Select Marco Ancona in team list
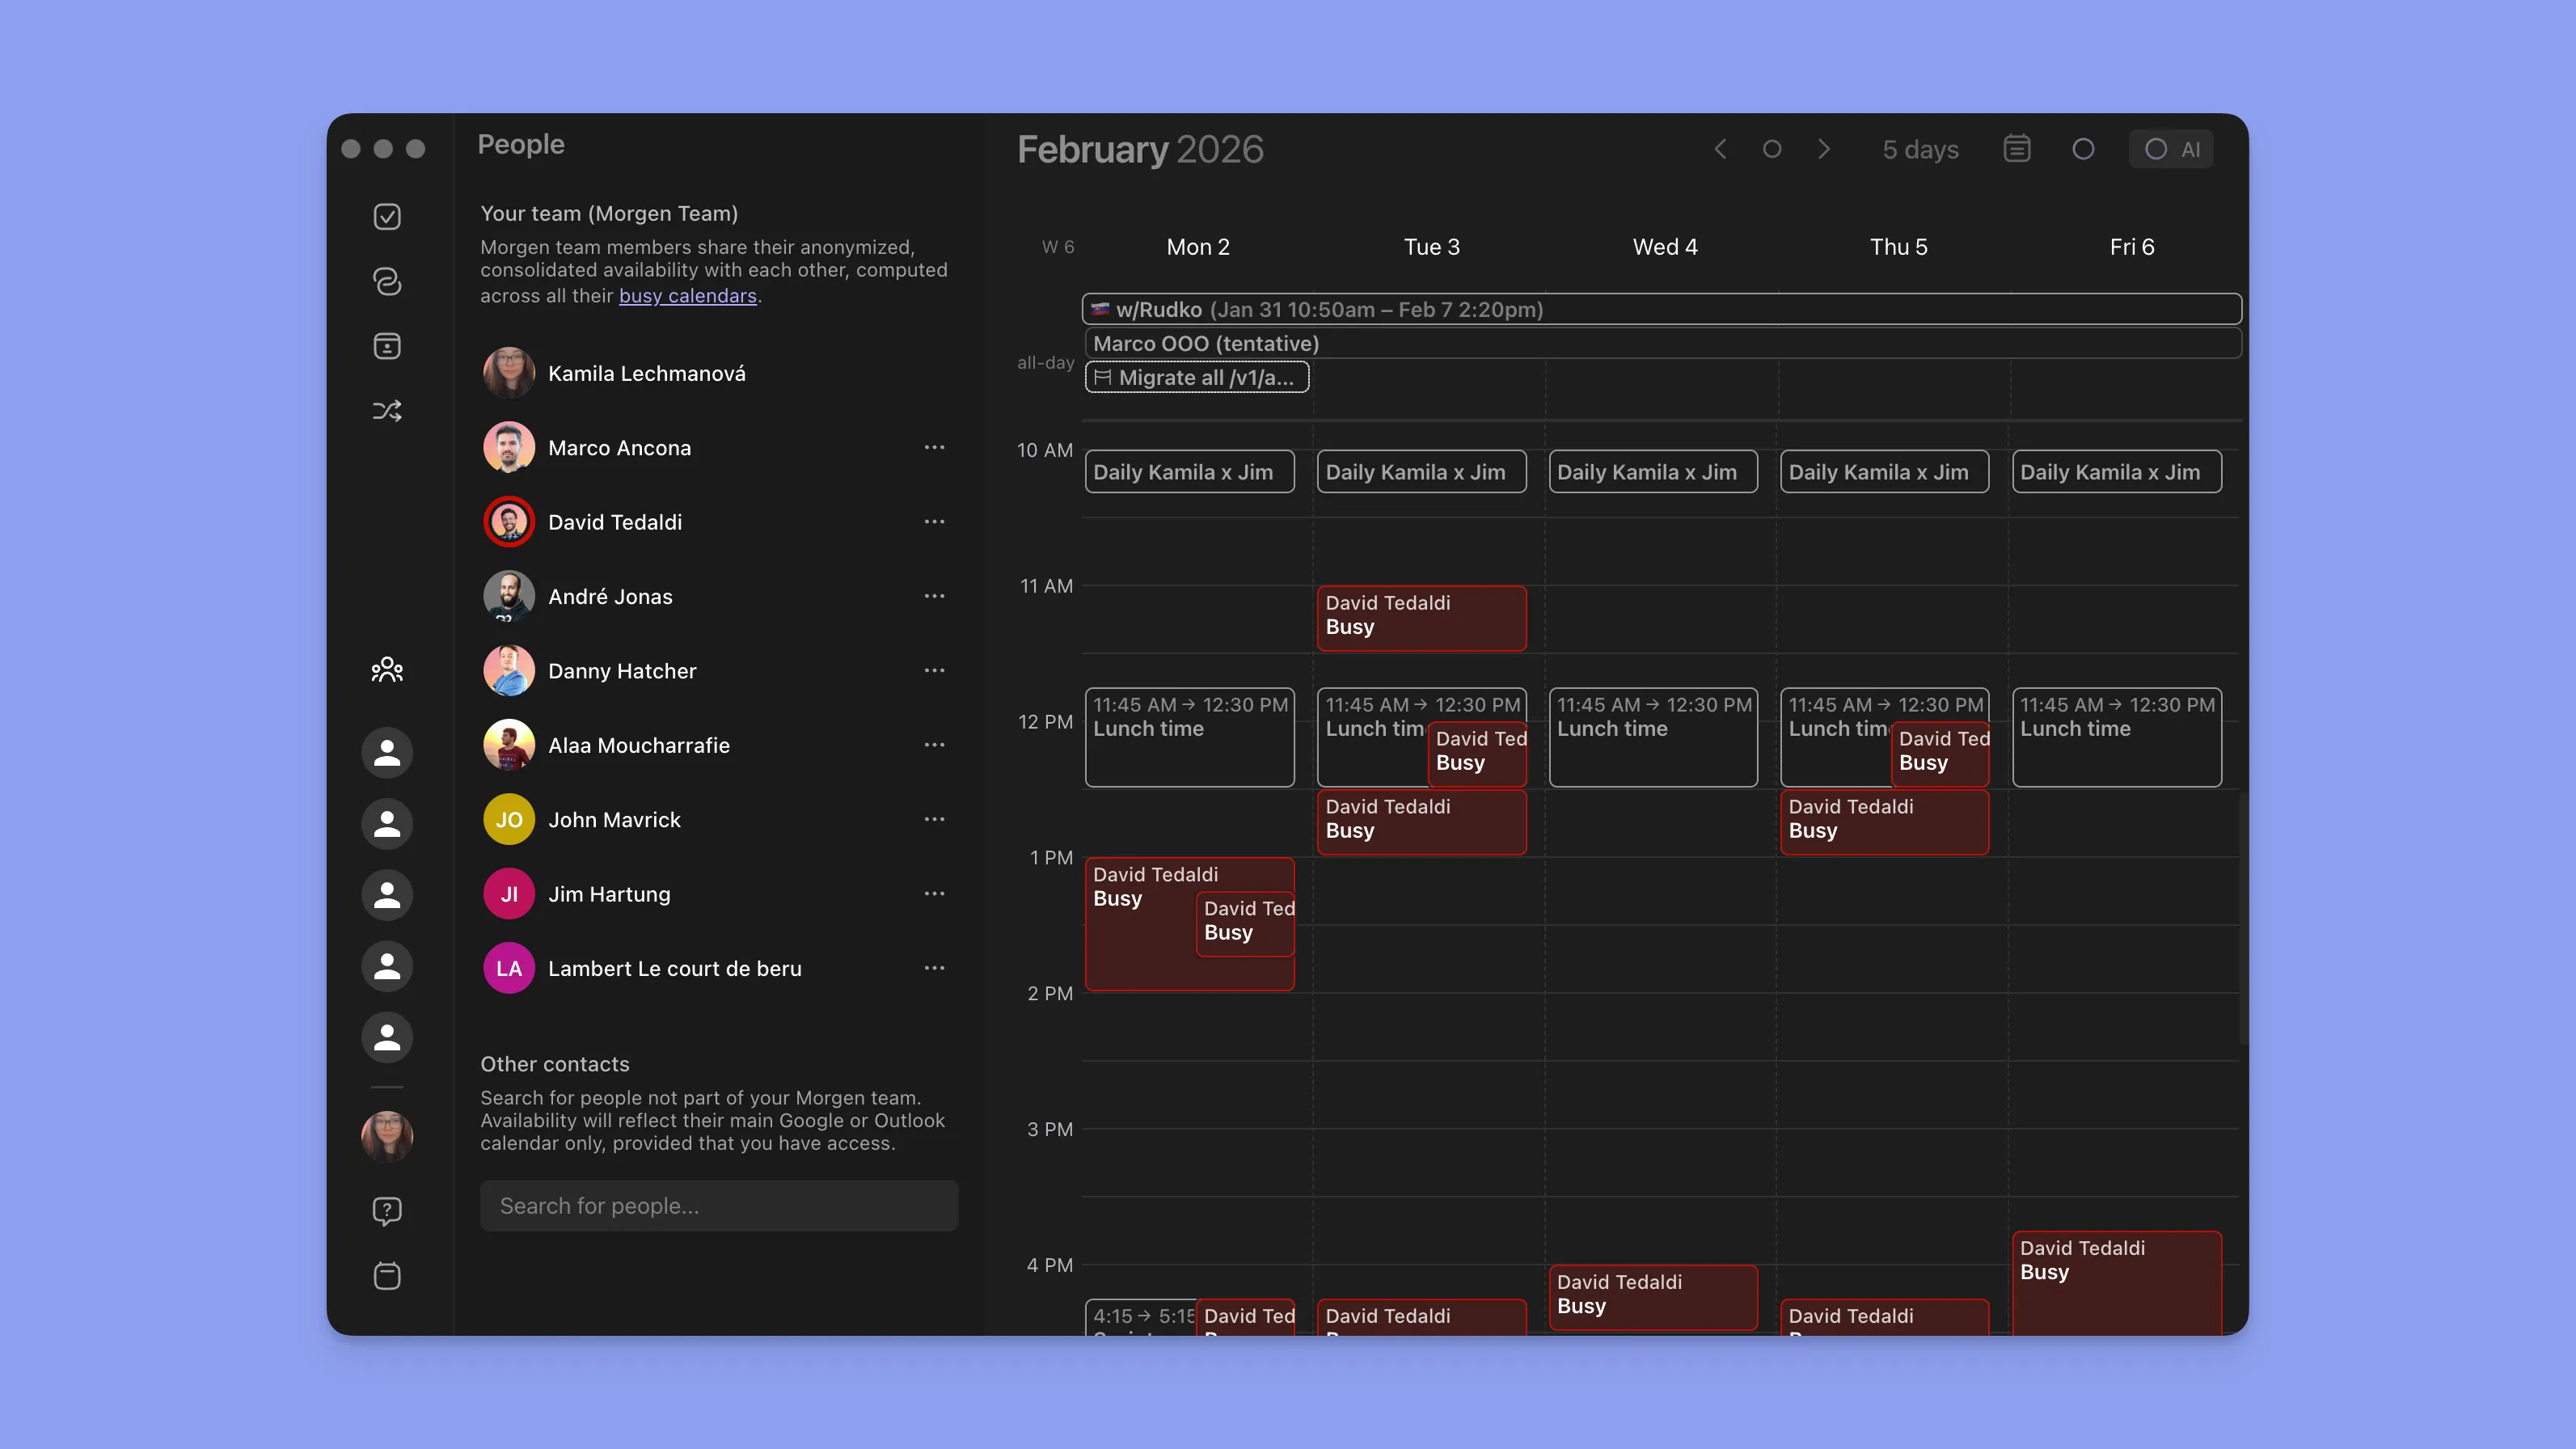2576x1449 pixels. pos(718,448)
